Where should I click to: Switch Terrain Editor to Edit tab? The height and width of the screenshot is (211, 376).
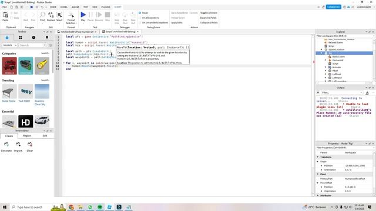click(45, 135)
